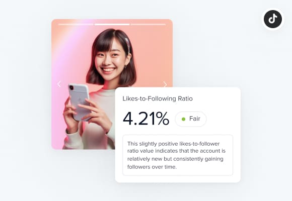Click 'followers over time' text line

pyautogui.click(x=152, y=167)
